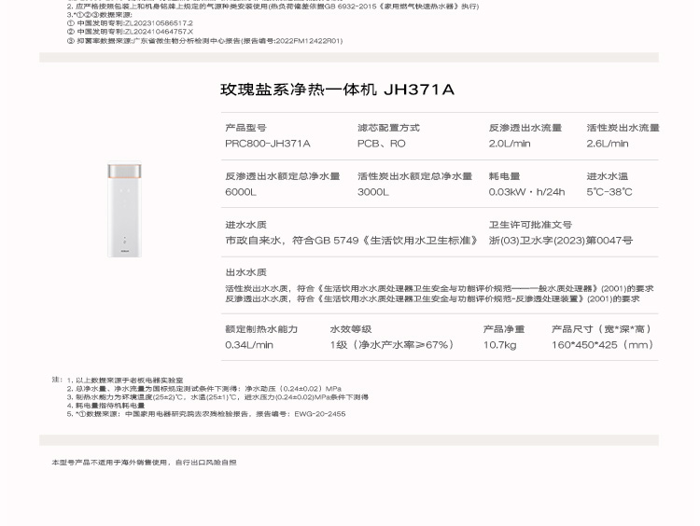Click the 1级 water efficiency grade value
This screenshot has height=526, width=700.
pos(392,345)
